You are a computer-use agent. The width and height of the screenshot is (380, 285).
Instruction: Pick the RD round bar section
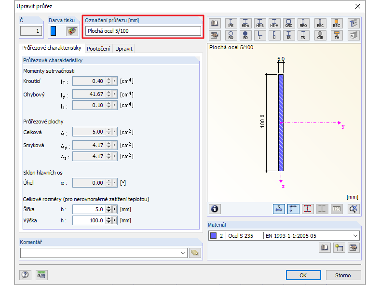(245, 35)
